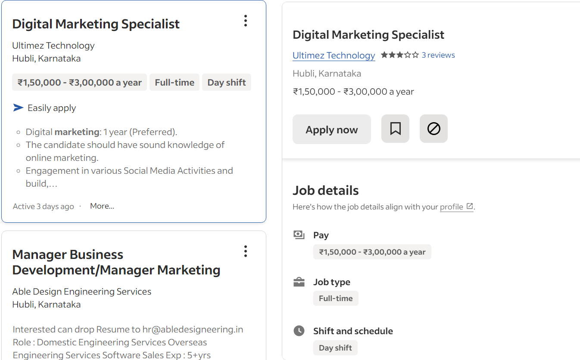
Task: Click the Social Media Activities bullet
Action: [129, 177]
